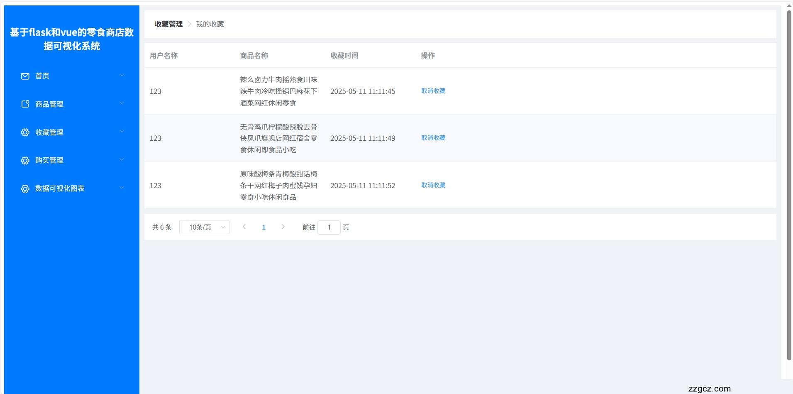Image resolution: width=793 pixels, height=394 pixels.
Task: Expand the 数据可视化图表 chevron
Action: point(122,188)
